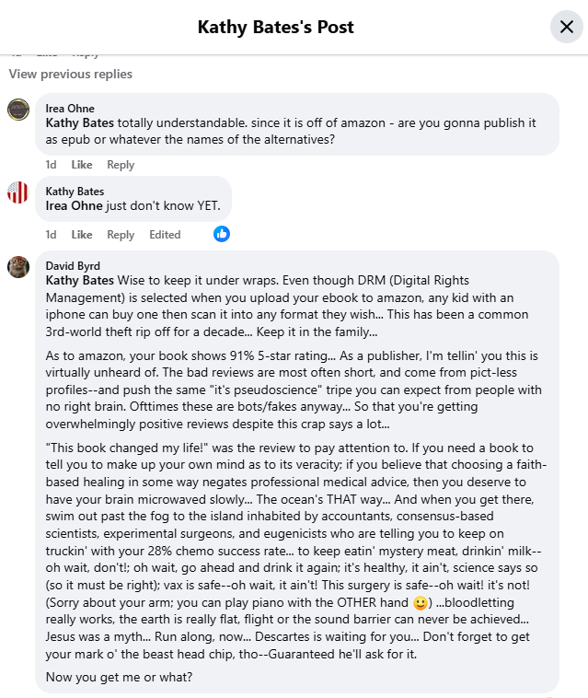
Task: Open 1d timestamp on Irea Ohne's comment
Action: pyautogui.click(x=52, y=165)
